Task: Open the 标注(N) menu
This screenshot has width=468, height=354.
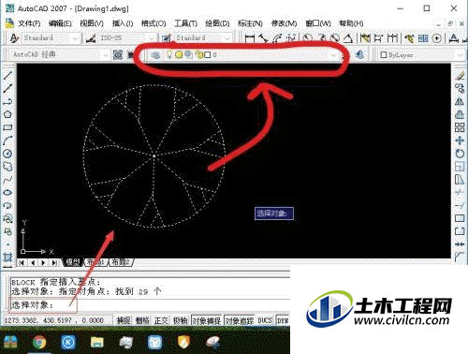Action: pos(250,23)
